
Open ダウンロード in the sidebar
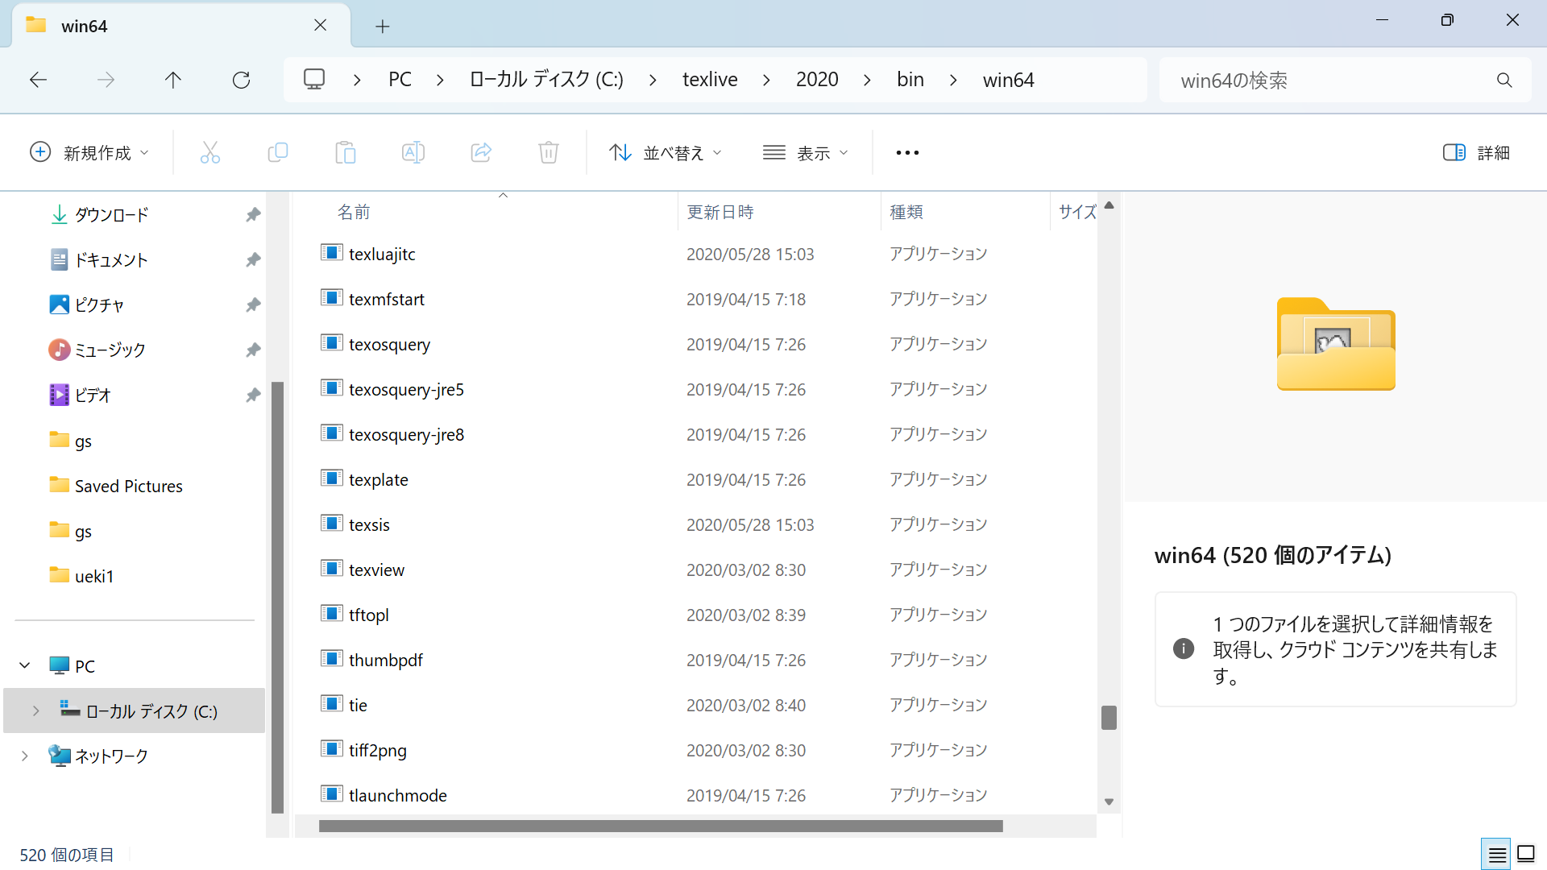click(x=111, y=214)
